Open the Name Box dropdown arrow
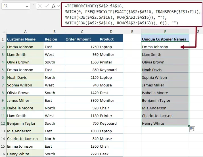This screenshot has width=203, height=157. pos(27,6)
